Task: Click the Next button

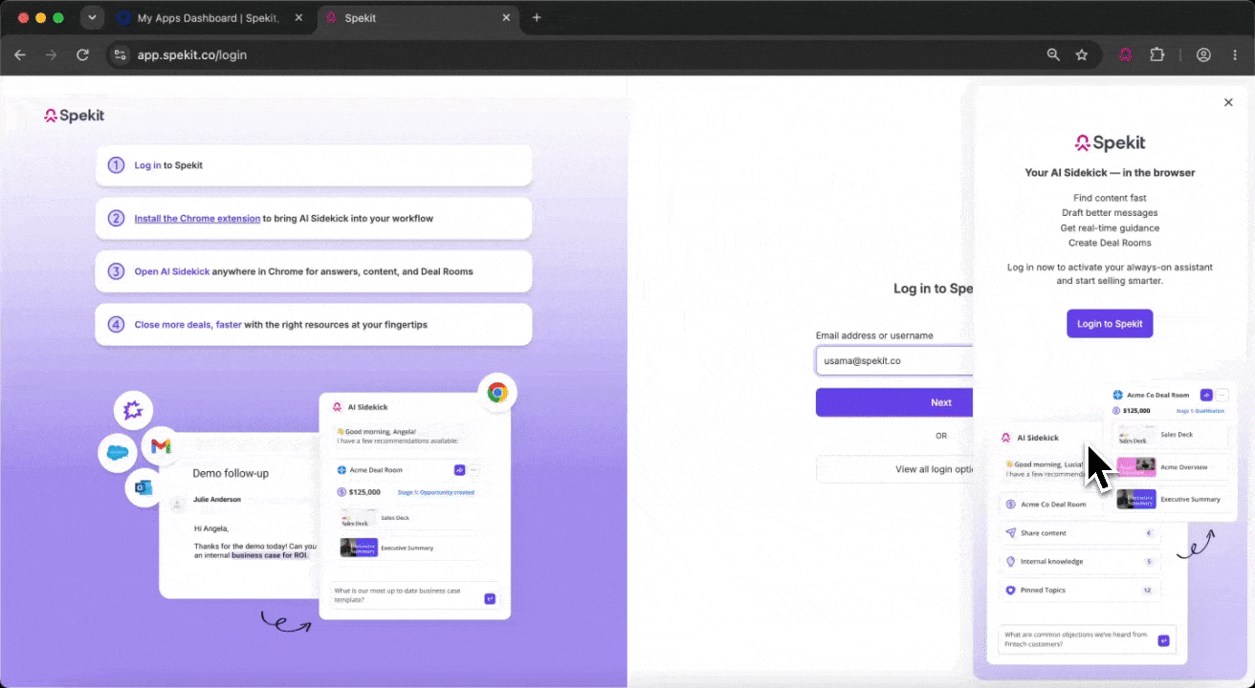Action: (894, 402)
